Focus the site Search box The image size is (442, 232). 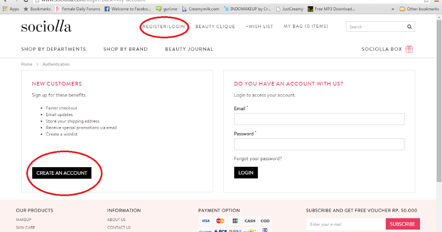coord(380,27)
